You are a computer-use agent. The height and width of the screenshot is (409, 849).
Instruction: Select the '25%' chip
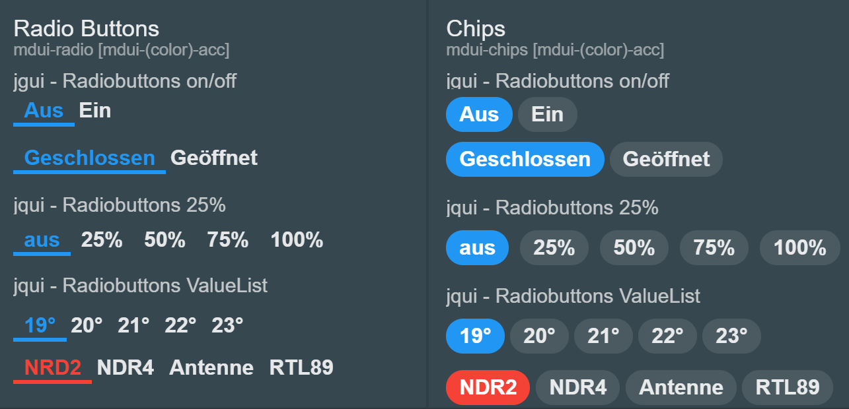point(554,248)
